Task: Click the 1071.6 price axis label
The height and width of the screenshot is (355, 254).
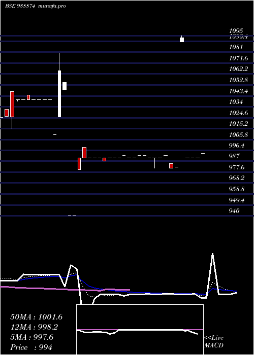Action: click(239, 58)
